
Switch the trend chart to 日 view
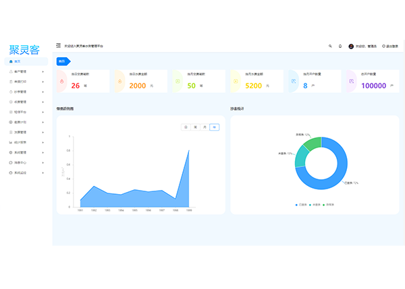(x=186, y=127)
